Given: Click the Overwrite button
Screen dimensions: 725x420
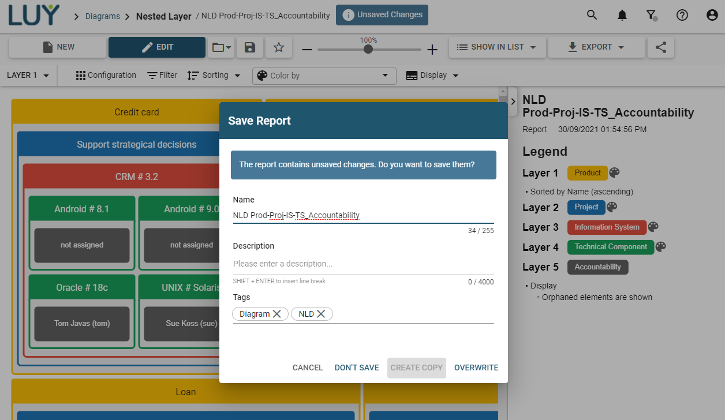Looking at the screenshot, I should [476, 367].
